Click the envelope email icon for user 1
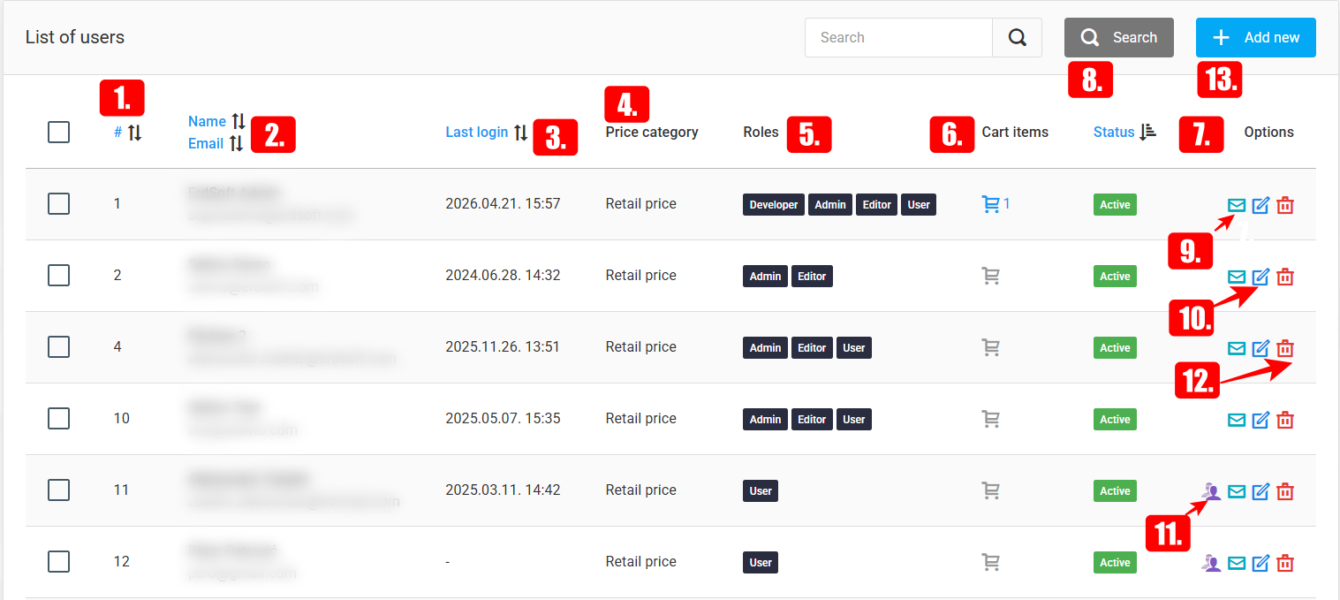The height and width of the screenshot is (600, 1340). (1237, 205)
